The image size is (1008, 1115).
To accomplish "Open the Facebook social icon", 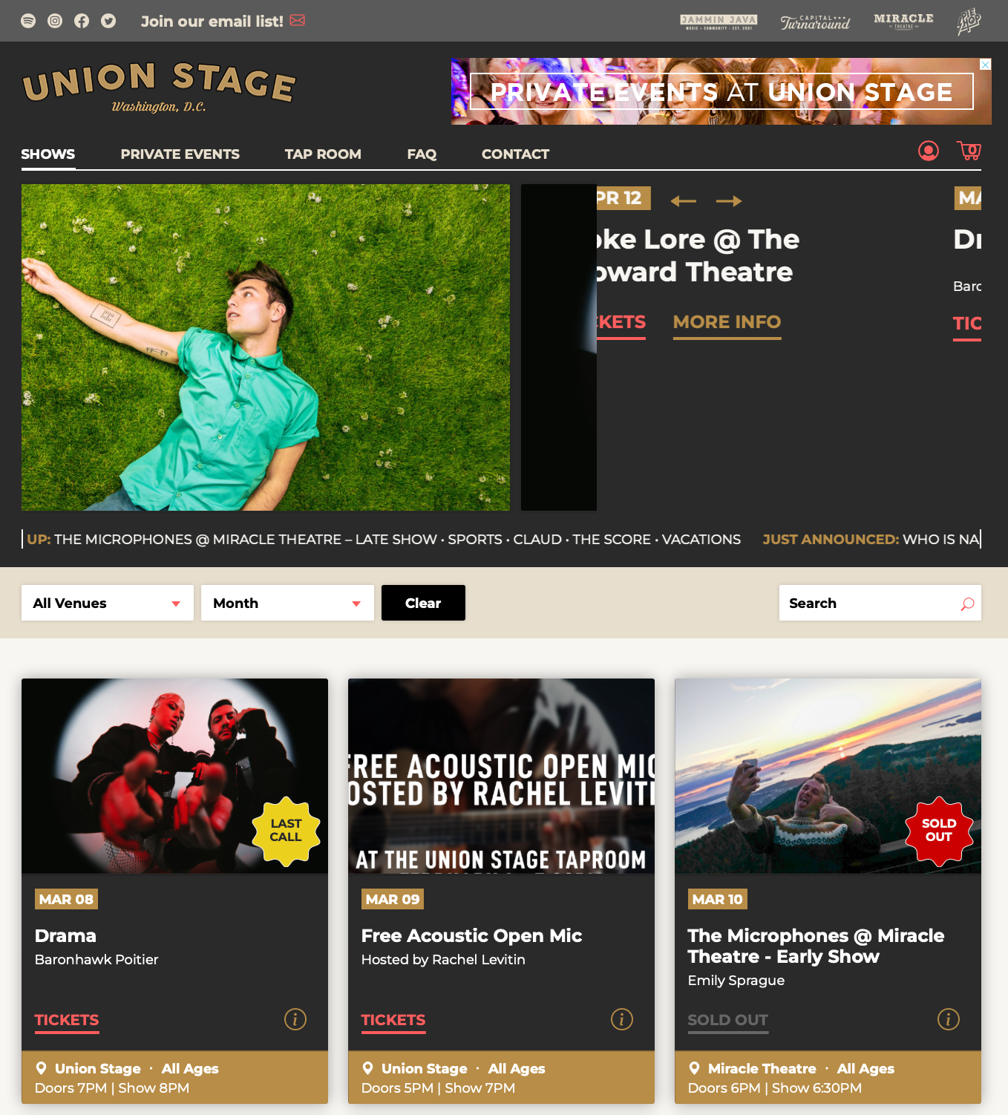I will coord(82,21).
